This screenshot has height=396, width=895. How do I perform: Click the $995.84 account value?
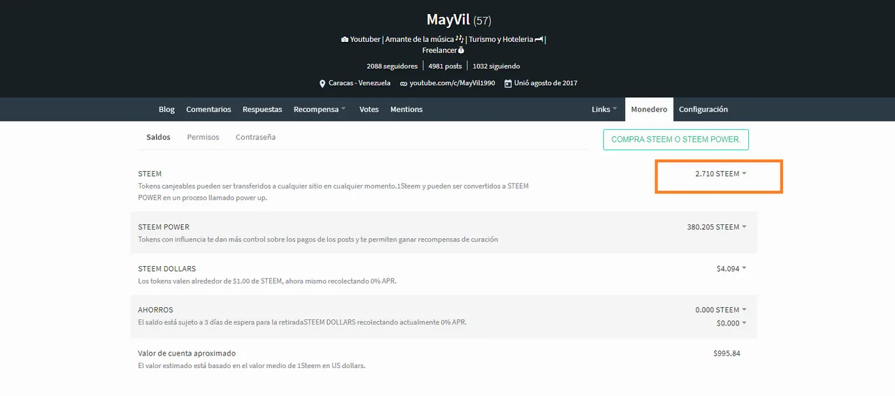point(726,353)
